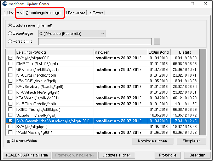Click the Verzeichnis path input field
This screenshot has height=161, width=213.
95,42
